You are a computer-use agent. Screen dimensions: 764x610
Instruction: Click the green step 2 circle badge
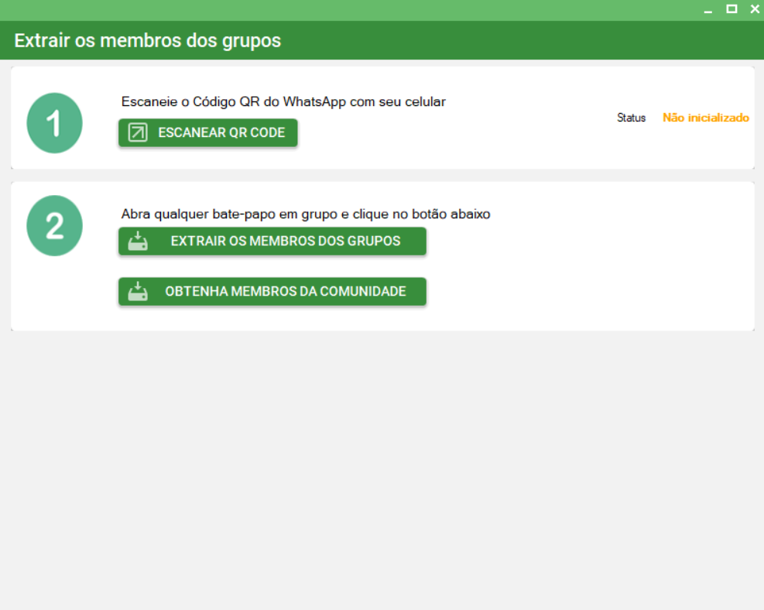[x=55, y=226]
